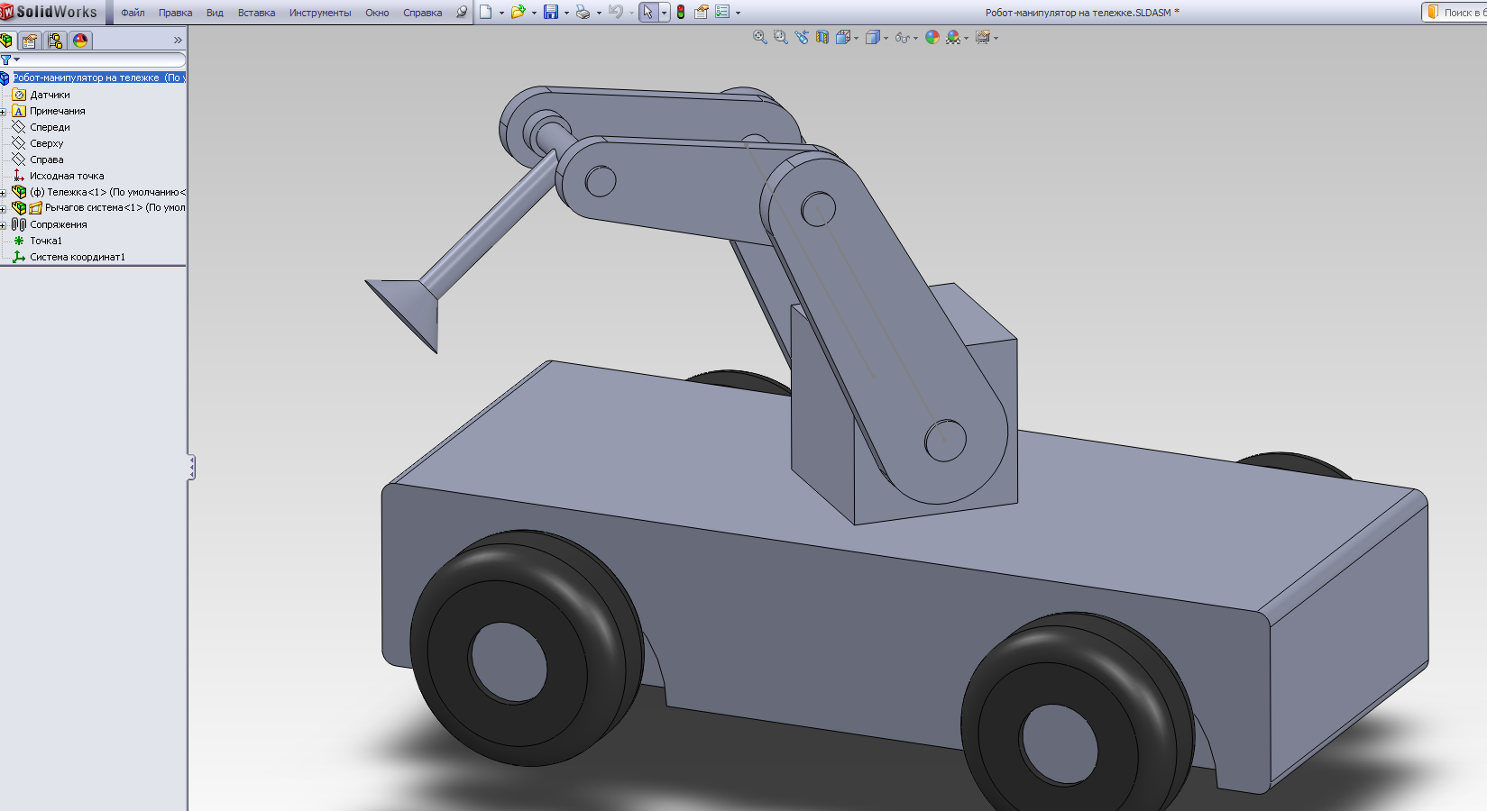Pin the menu bar with pushpin
This screenshot has width=1487, height=811.
[462, 13]
